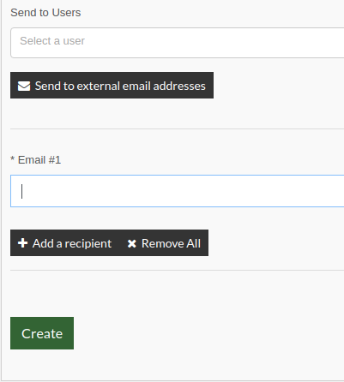Screen dimensions: 344x382
Task: Click the Email #1 field label
Action: point(39,160)
